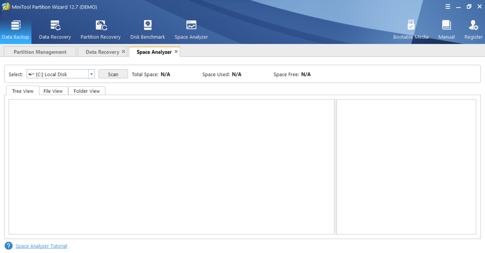Click the [C:] Local Disk combo box
The image size is (485, 253).
coord(61,74)
